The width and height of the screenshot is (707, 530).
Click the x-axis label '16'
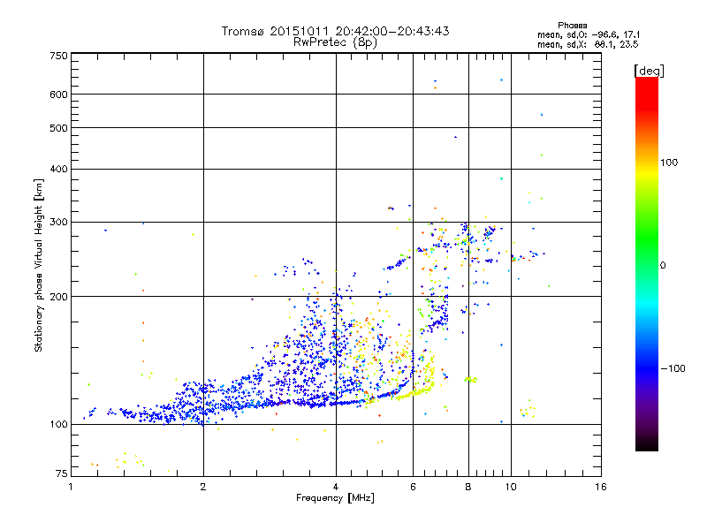click(601, 487)
